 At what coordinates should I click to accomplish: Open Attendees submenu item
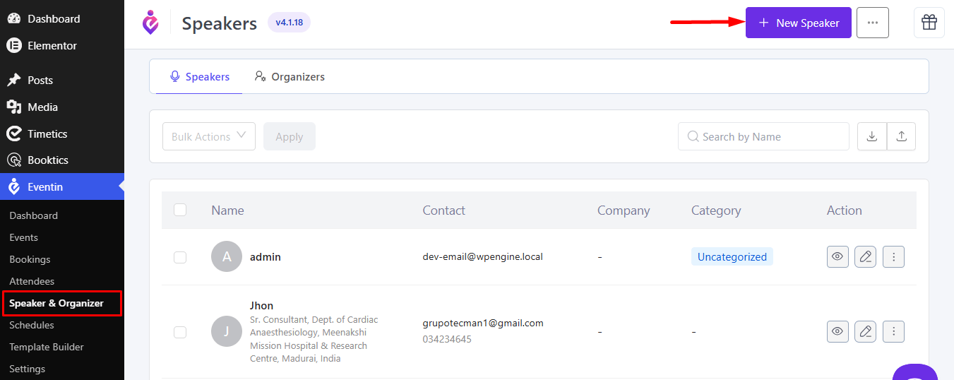point(32,281)
